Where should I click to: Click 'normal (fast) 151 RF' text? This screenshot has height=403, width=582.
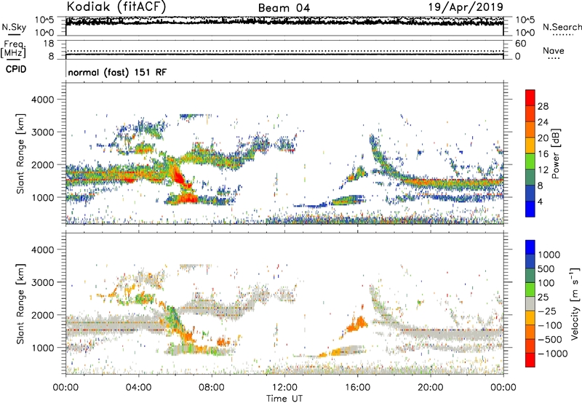[x=117, y=72]
